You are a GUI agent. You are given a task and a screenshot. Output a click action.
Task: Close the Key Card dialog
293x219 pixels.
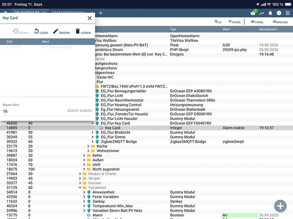[x=90, y=18]
